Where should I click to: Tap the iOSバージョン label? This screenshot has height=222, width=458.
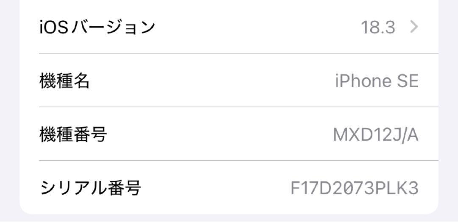pyautogui.click(x=97, y=27)
